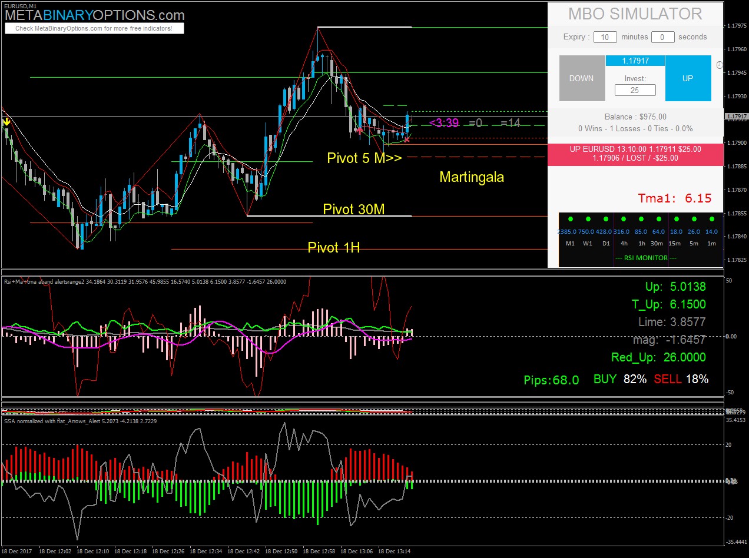This screenshot has width=749, height=558.
Task: Click the current price 1.17917 blue display
Action: pos(635,61)
